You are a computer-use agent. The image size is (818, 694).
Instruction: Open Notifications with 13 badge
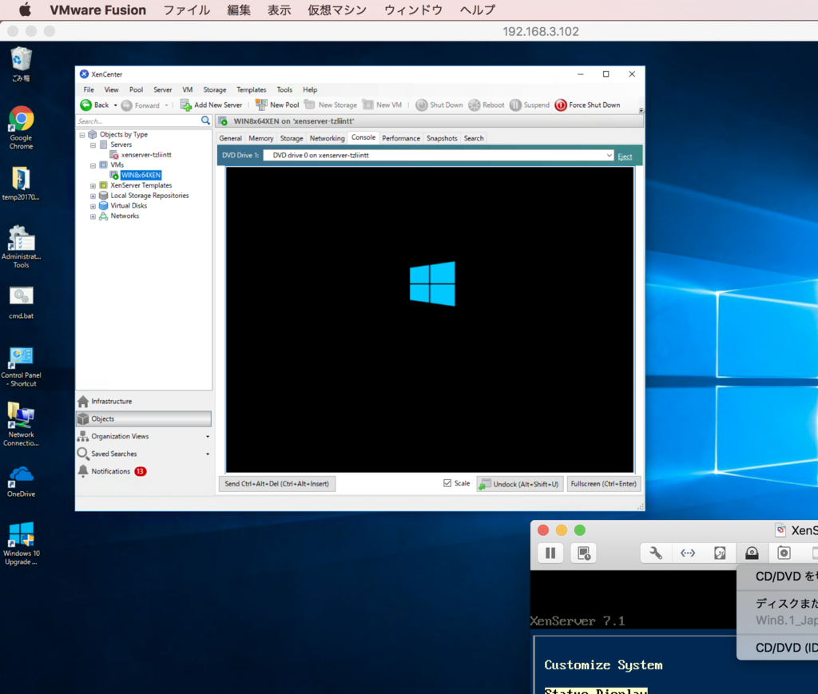click(x=144, y=471)
